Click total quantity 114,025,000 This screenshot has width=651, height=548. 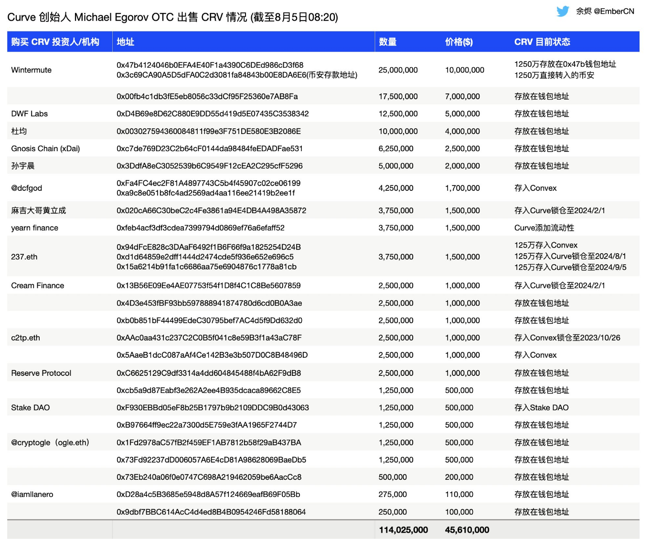click(404, 530)
